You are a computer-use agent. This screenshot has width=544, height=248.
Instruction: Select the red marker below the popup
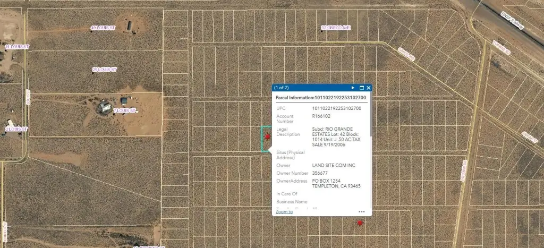(360, 223)
